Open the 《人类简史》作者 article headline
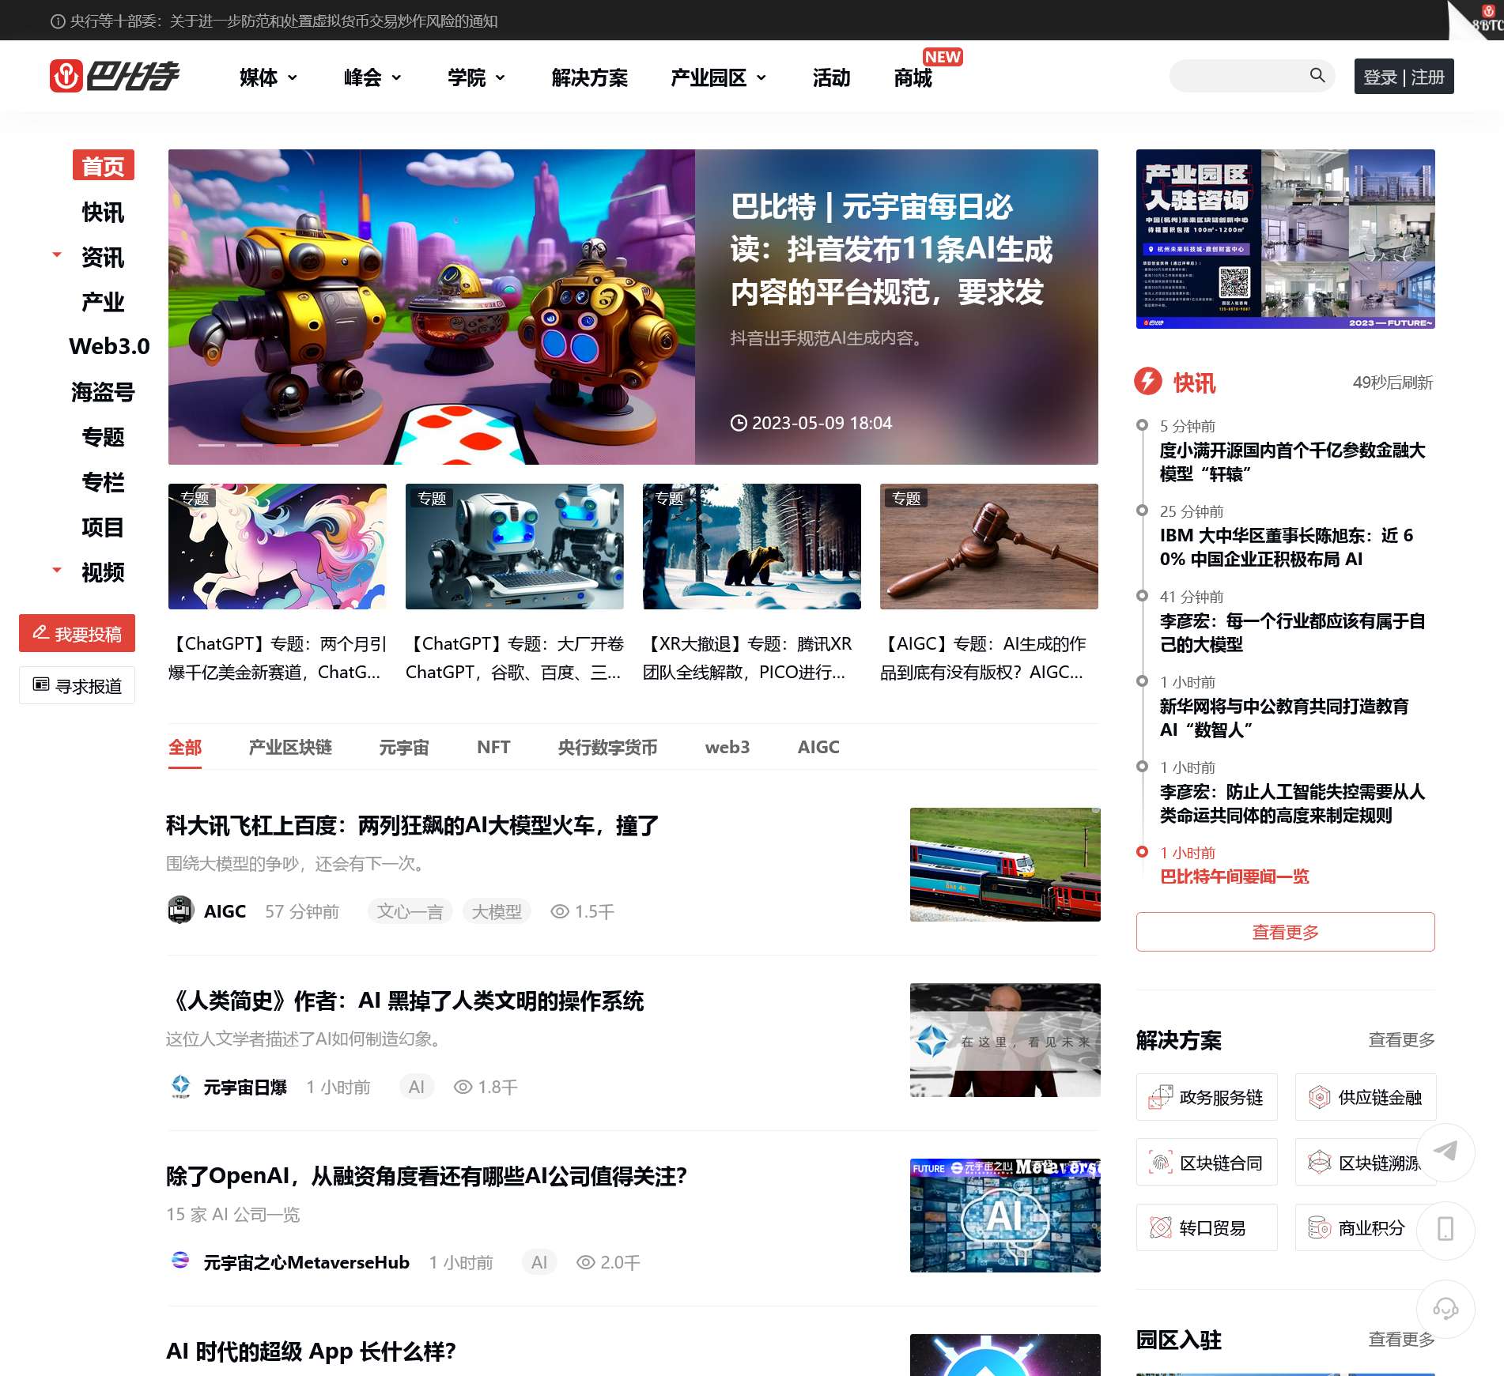The width and height of the screenshot is (1504, 1376). tap(405, 1001)
